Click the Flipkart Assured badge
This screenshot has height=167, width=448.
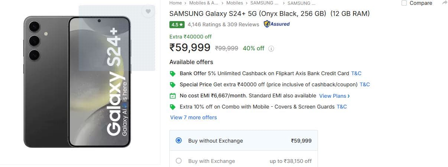[x=277, y=24]
